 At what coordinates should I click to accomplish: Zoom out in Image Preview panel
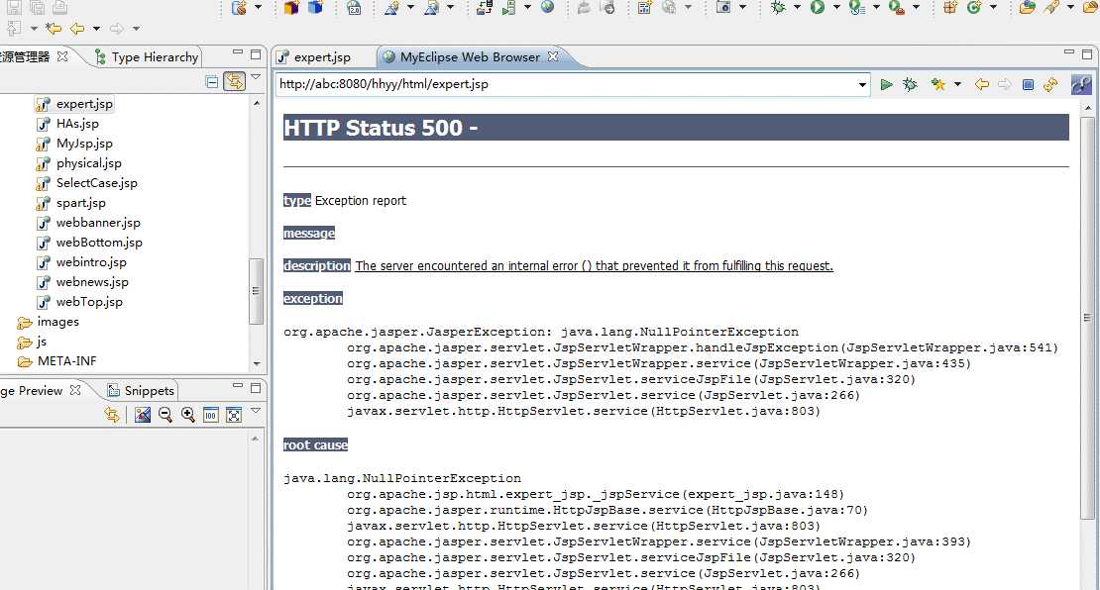pos(165,415)
